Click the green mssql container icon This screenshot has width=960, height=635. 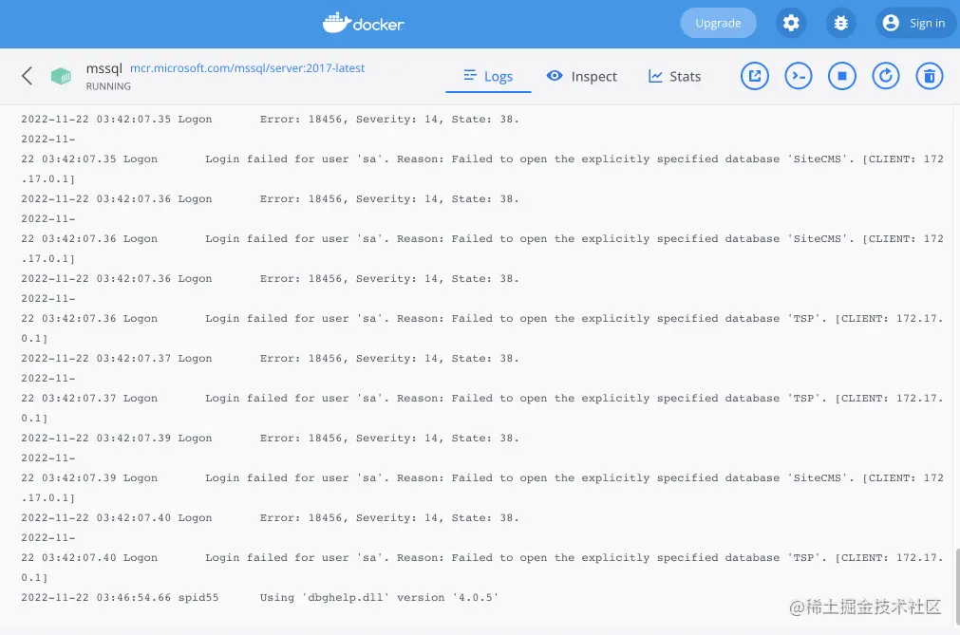[61, 76]
